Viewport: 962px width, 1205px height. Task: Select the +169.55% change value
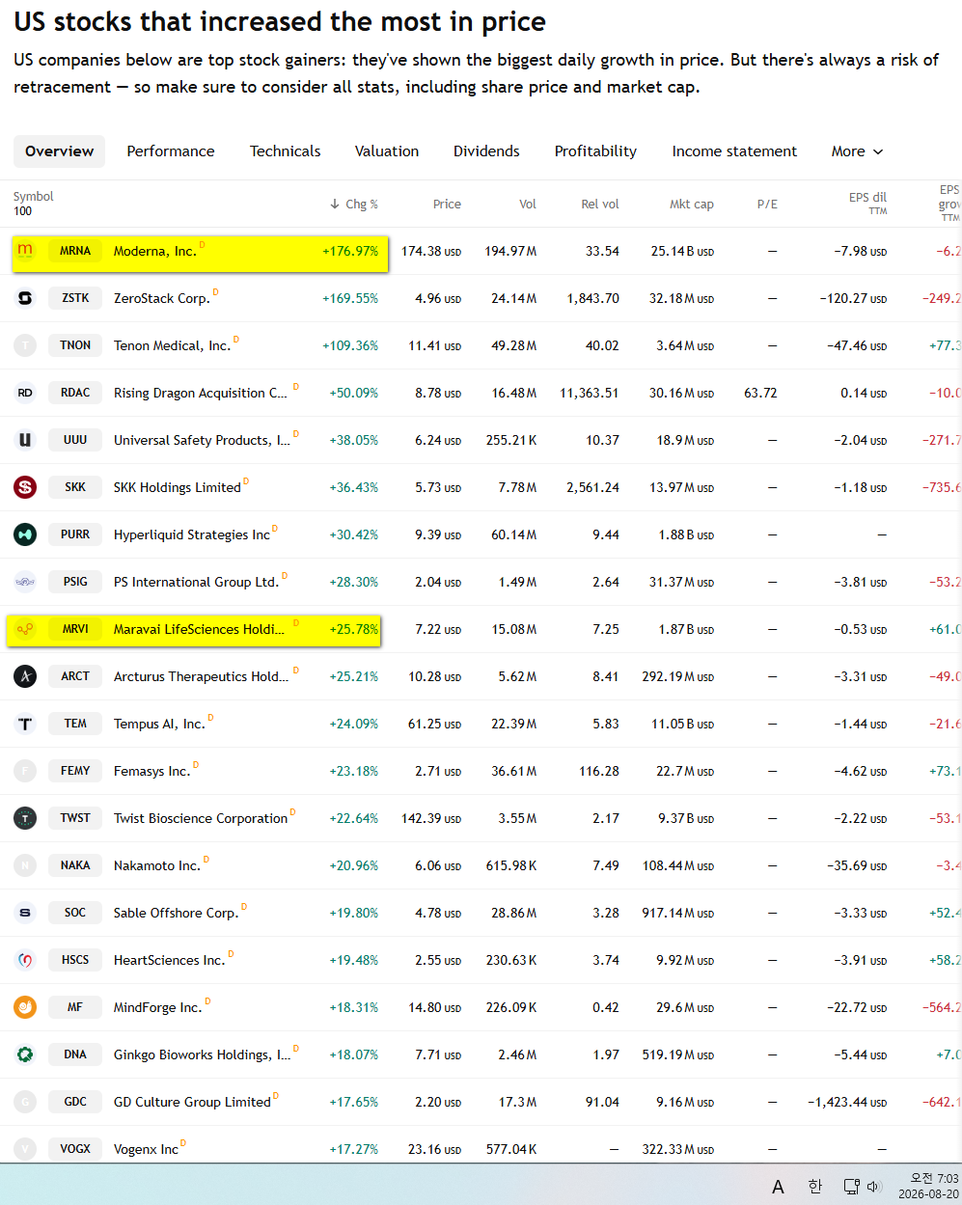pyautogui.click(x=350, y=298)
